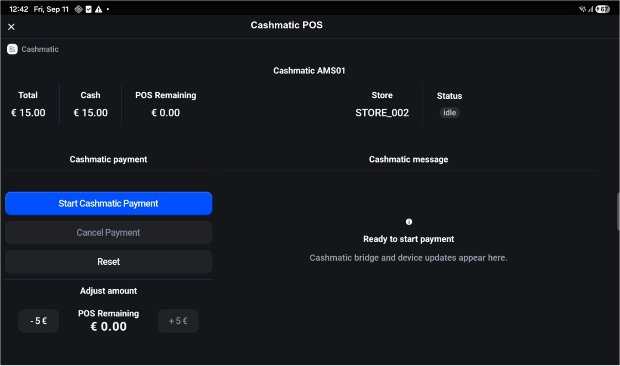
Task: Click the Total column label
Action: point(28,95)
